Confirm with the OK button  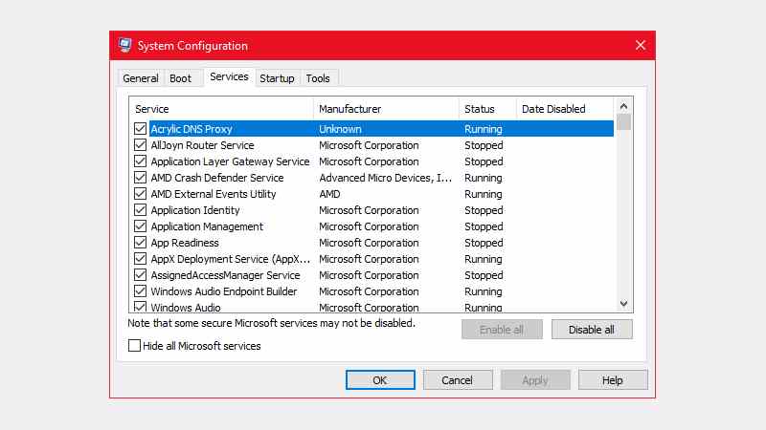point(380,380)
